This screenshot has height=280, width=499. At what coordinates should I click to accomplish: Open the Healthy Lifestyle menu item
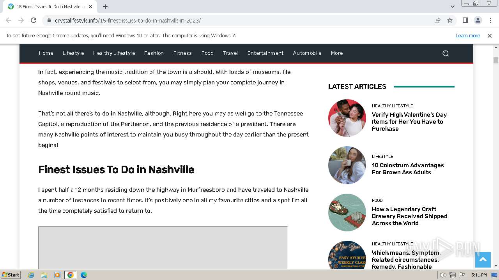[114, 53]
